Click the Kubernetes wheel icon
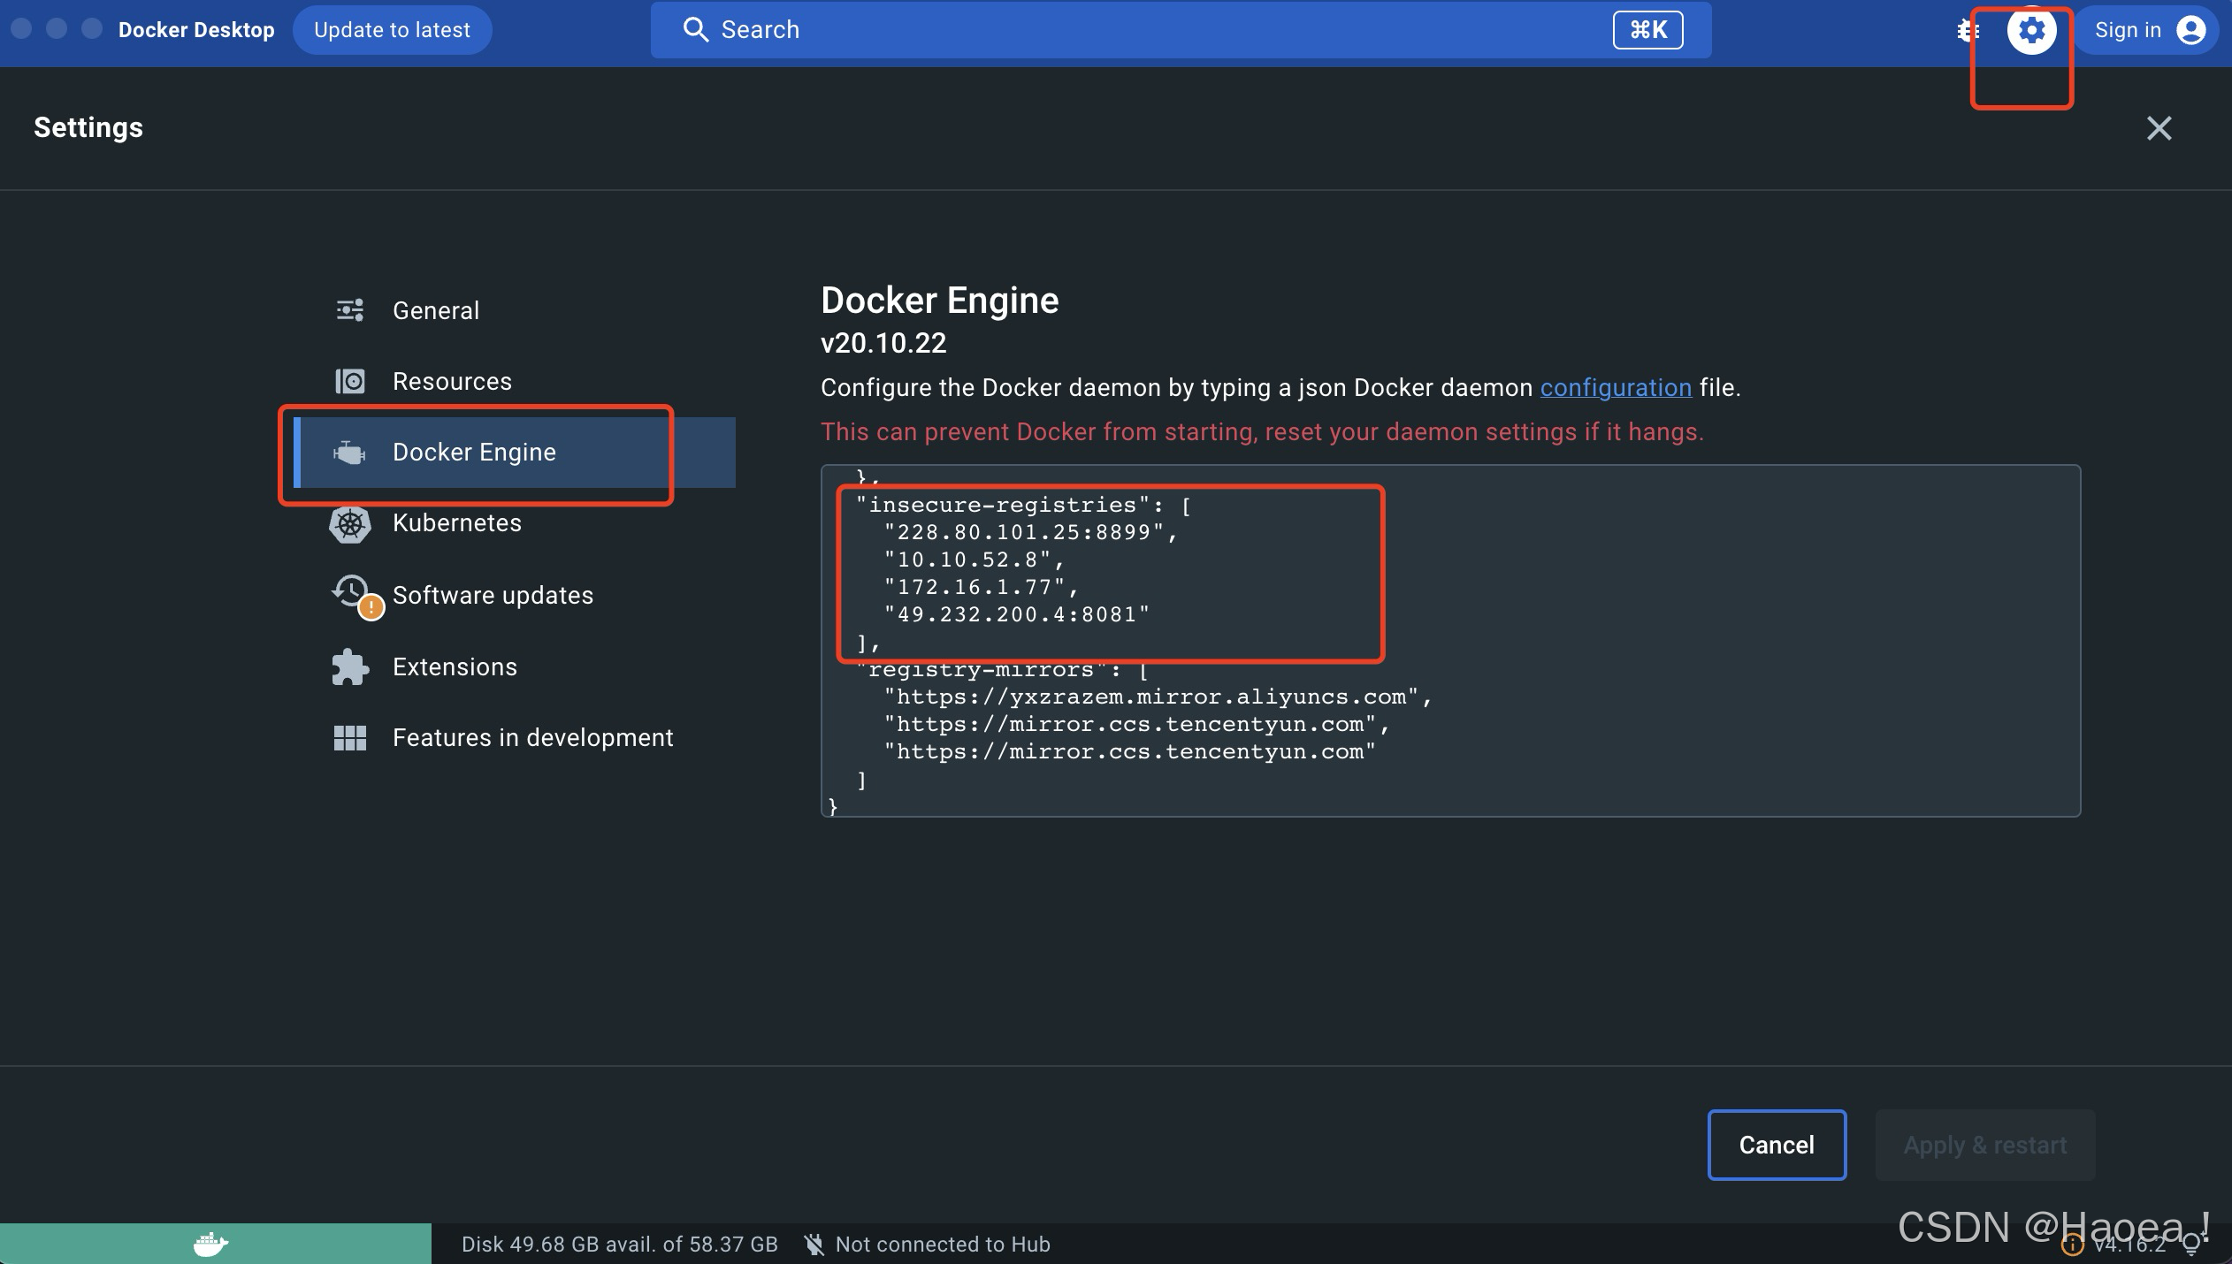 point(350,524)
